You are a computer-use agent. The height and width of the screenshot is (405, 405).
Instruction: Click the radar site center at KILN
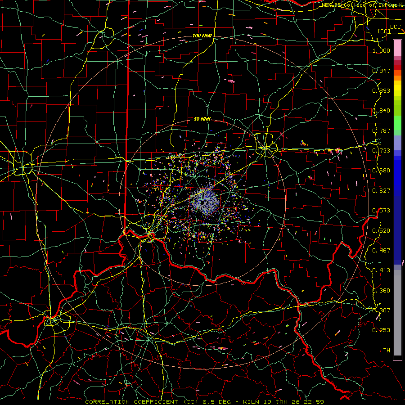click(203, 203)
